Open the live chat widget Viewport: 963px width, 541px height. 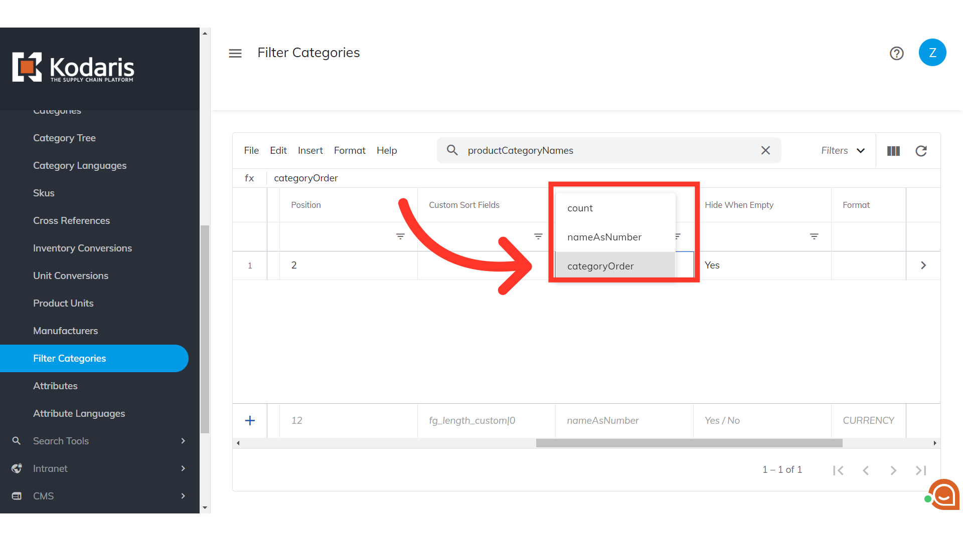click(x=944, y=494)
